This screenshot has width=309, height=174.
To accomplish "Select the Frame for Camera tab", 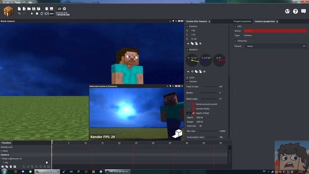I will pos(197,21).
